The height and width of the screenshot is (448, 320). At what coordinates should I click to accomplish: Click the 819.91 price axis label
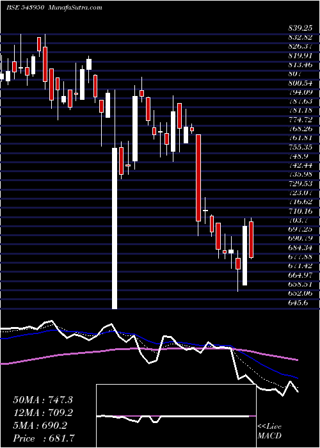[x=300, y=56]
